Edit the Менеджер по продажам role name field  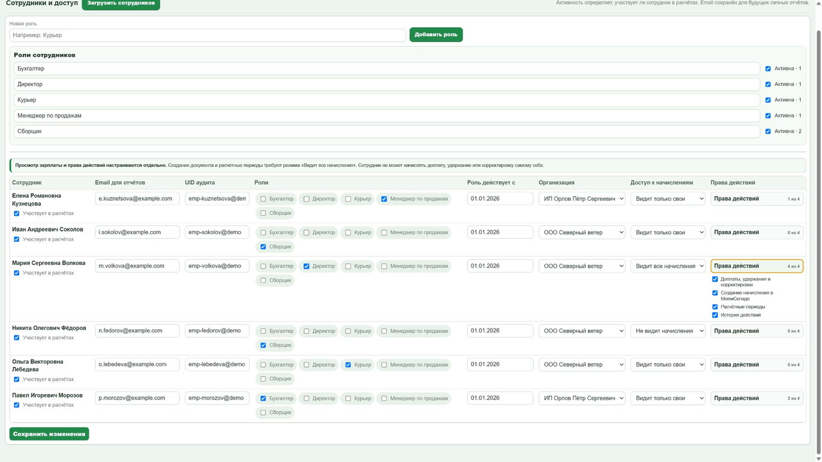coord(387,116)
